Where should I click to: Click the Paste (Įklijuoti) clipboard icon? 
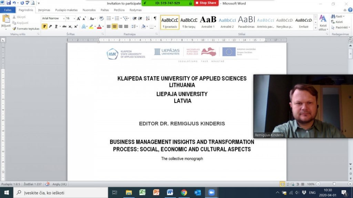click(x=6, y=19)
